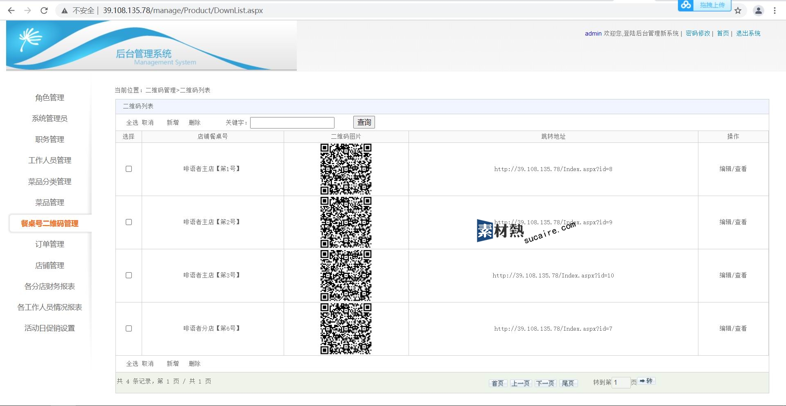Screen dimensions: 786x406
Task: Open 各工作人员情况报表 in the sidebar
Action: pyautogui.click(x=50, y=307)
